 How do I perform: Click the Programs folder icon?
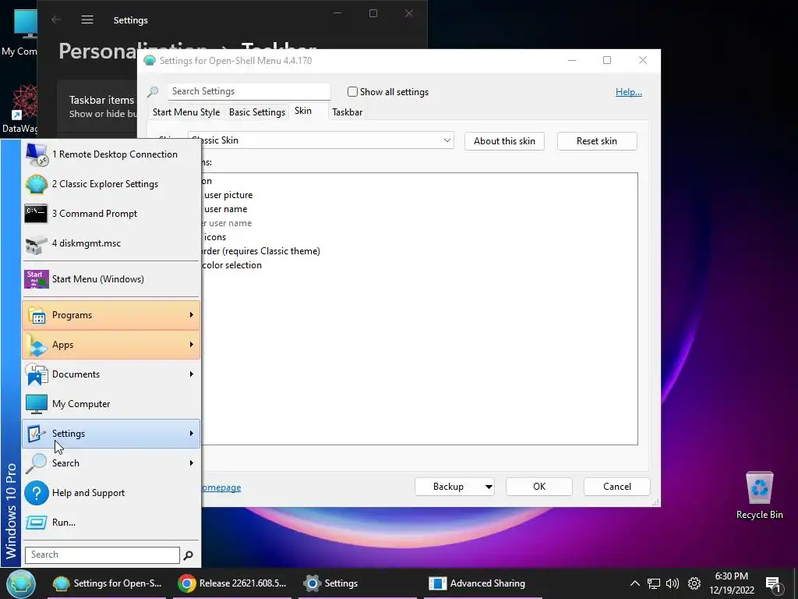pyautogui.click(x=37, y=315)
